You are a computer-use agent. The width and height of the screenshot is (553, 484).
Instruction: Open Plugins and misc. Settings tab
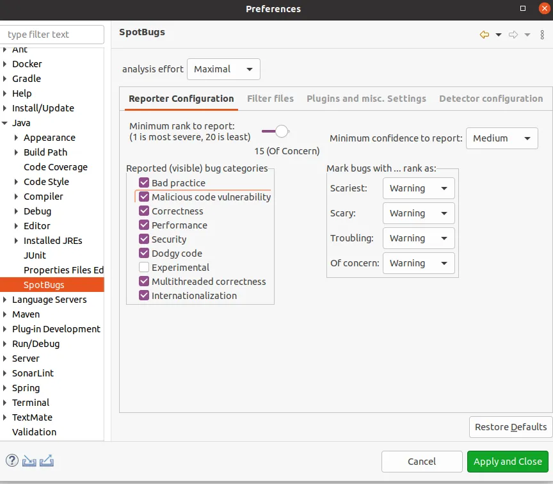coord(367,99)
